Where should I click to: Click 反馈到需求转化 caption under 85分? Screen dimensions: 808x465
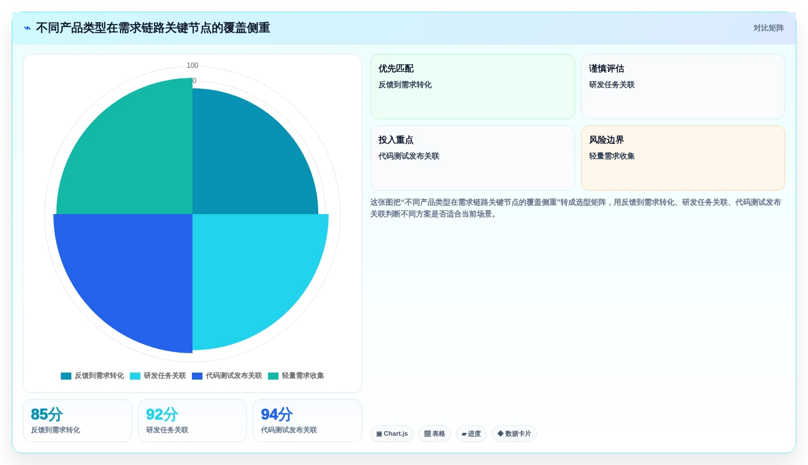(56, 430)
